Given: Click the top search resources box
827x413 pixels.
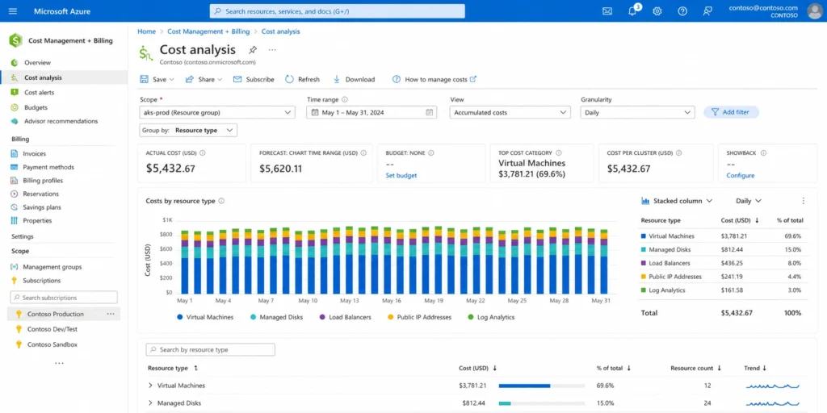Looking at the screenshot, I should [x=338, y=11].
